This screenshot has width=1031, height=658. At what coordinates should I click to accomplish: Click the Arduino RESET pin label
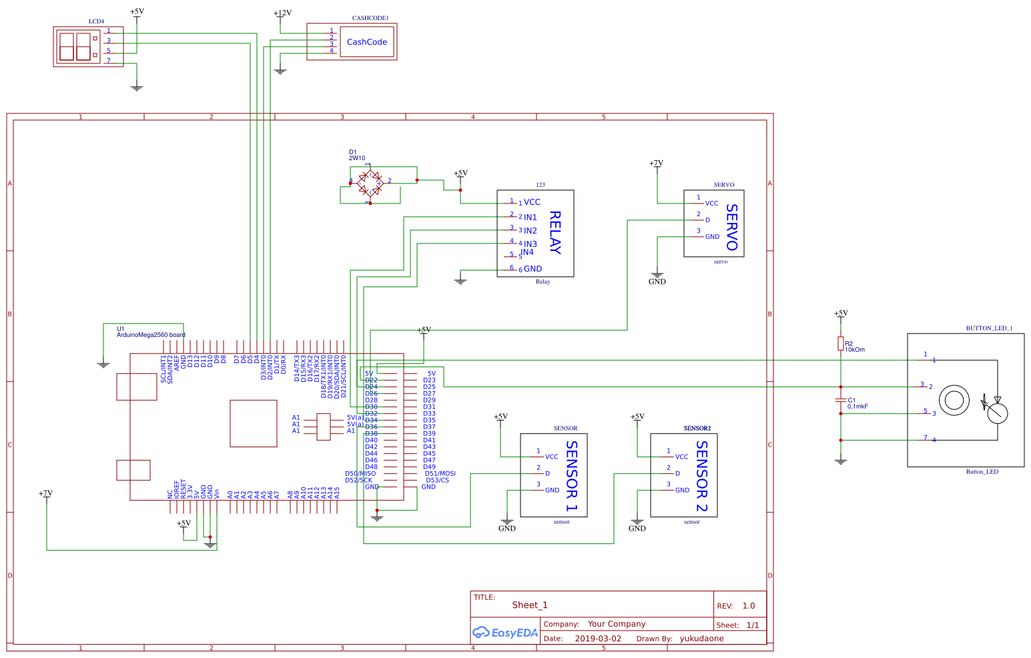point(184,490)
